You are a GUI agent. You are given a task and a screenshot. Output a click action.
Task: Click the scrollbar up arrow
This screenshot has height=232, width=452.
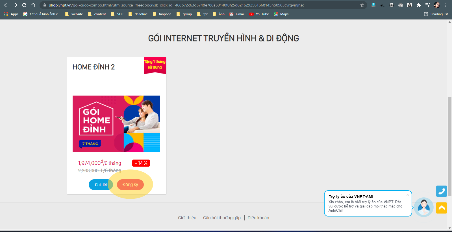(449, 22)
